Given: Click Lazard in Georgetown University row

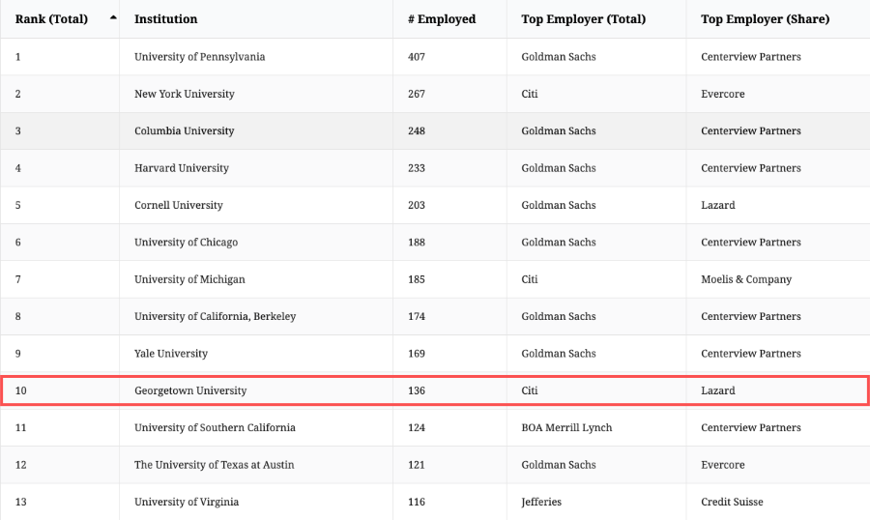Looking at the screenshot, I should (x=718, y=390).
